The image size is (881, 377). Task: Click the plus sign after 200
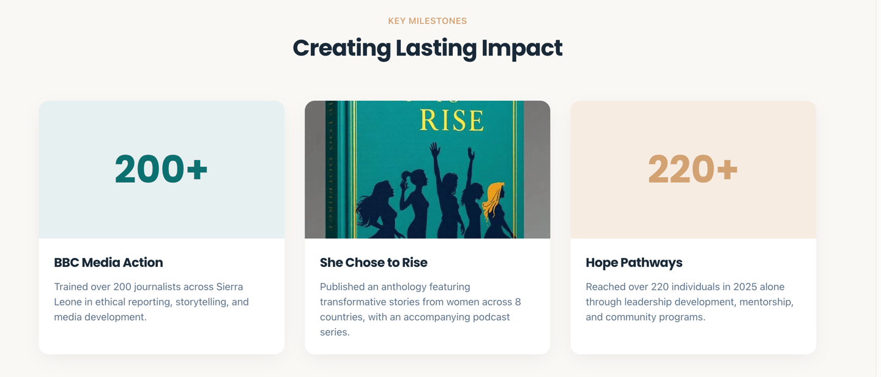[197, 169]
